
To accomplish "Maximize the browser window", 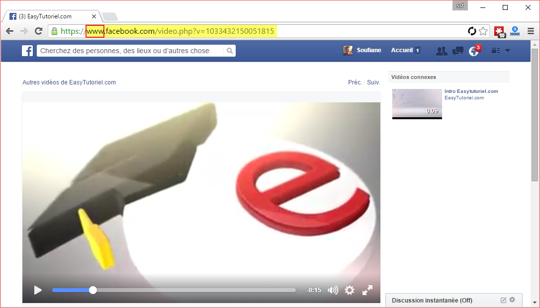I will click(505, 7).
